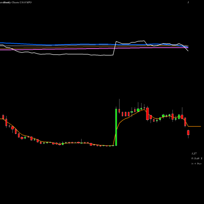The height and width of the screenshot is (204, 204).
Task: Click the '1.27' price value label
Action: point(194,154)
